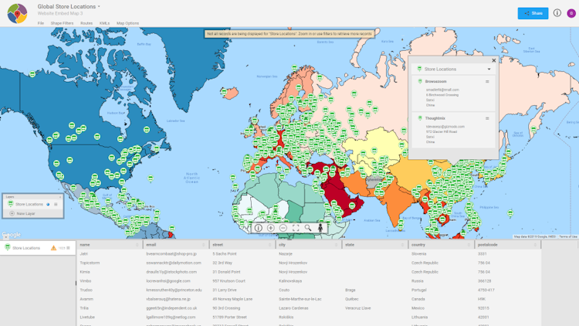The image size is (579, 326).
Task: Click the Kimia name cell
Action: [85, 272]
